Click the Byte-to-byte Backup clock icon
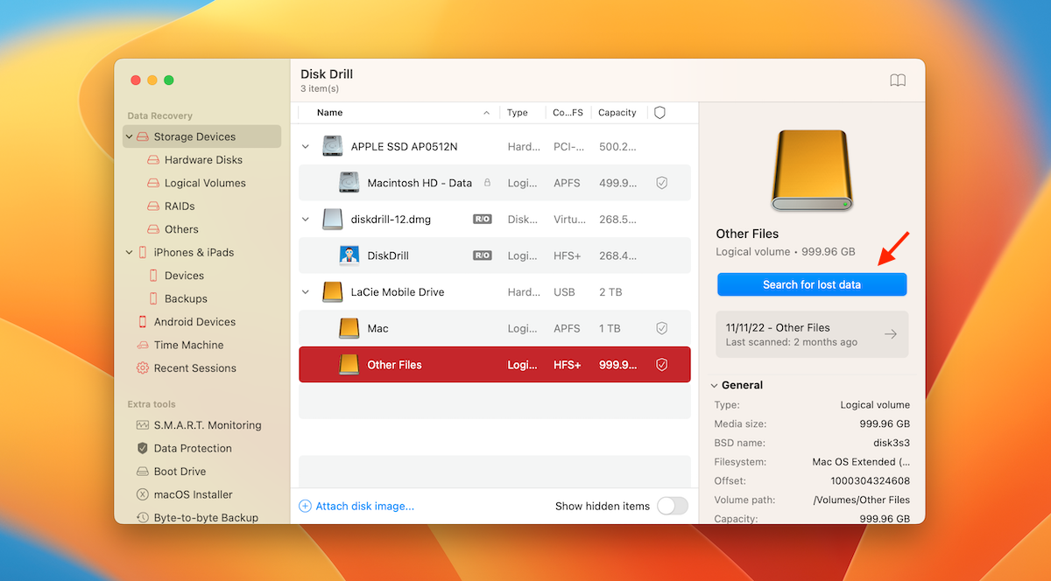Image resolution: width=1051 pixels, height=581 pixels. [143, 517]
